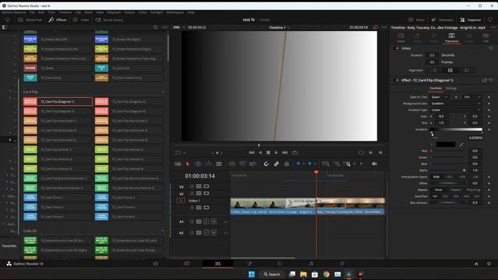498x280 pixels.
Task: Toggle timeline snapping magnet icon
Action: 266,164
